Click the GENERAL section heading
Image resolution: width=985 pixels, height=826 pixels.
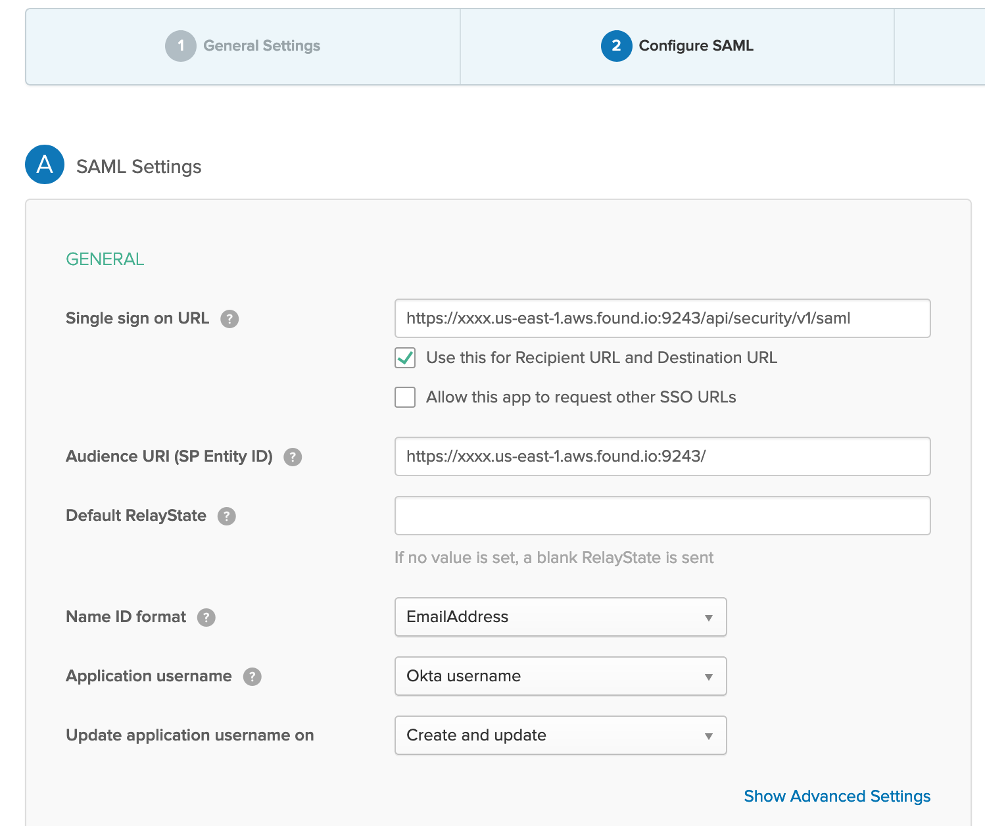click(x=105, y=259)
